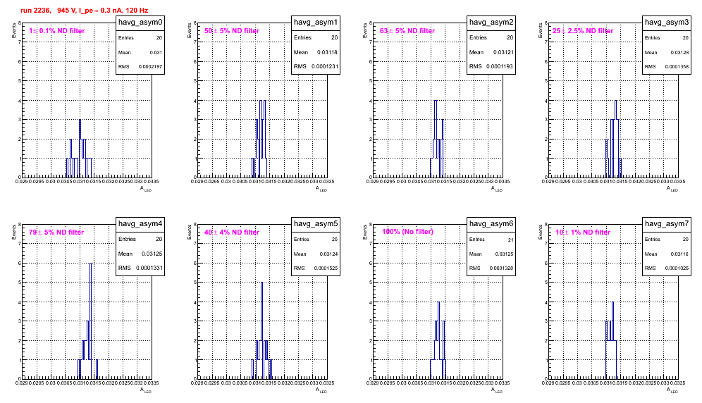Click the '25± 2.5% ND filter' label
Screen dimensions: 702x403
tap(583, 30)
